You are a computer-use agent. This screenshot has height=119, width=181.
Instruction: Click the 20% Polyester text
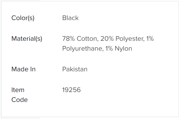click(123, 39)
